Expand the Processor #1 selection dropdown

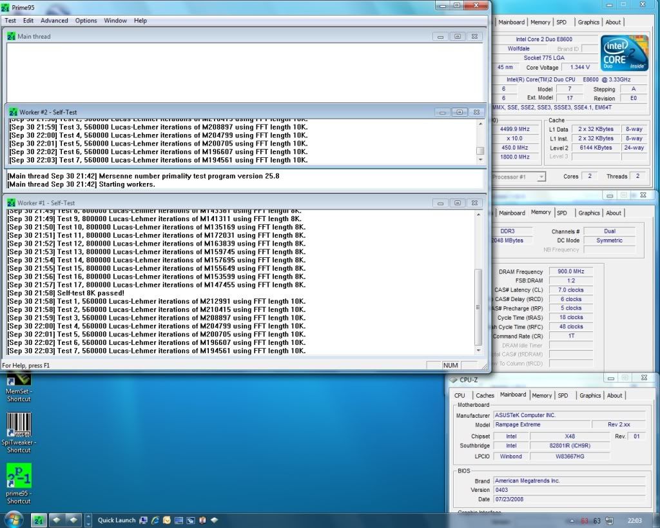pyautogui.click(x=541, y=177)
